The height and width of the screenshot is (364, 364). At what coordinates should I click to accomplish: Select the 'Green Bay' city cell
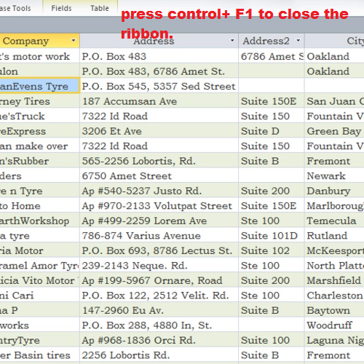tap(334, 131)
